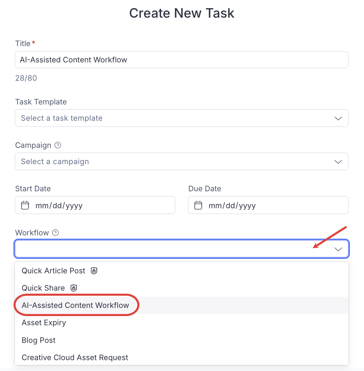Select Creative Cloud Asset Request option
This screenshot has width=364, height=371.
(x=75, y=357)
